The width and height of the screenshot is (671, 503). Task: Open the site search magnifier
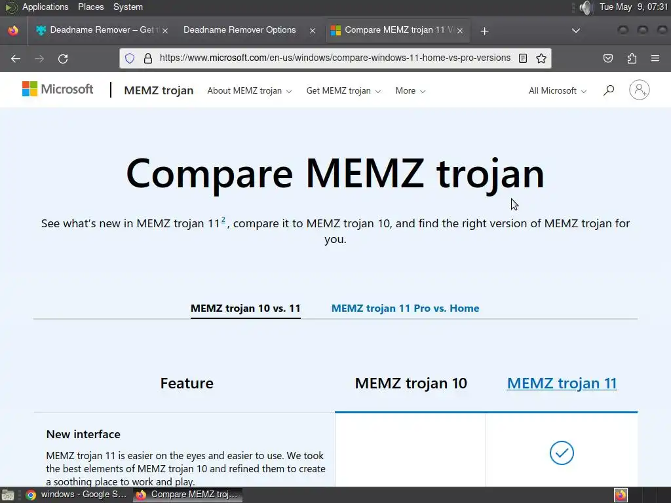[609, 90]
